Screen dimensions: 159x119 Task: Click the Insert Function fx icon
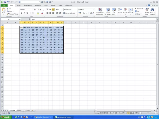[29, 19]
